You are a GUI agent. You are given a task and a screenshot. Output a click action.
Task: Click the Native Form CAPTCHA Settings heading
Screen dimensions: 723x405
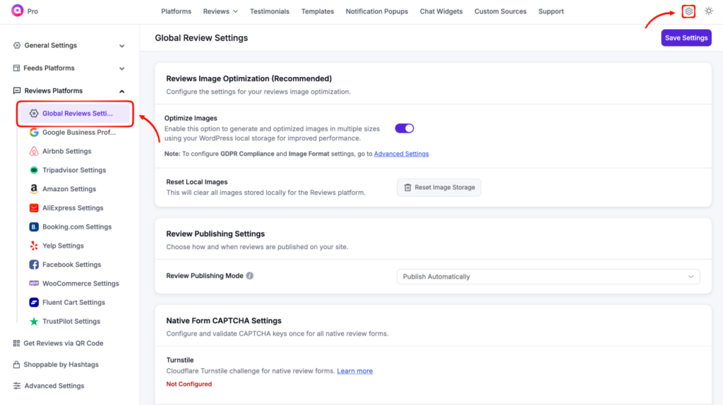point(224,320)
